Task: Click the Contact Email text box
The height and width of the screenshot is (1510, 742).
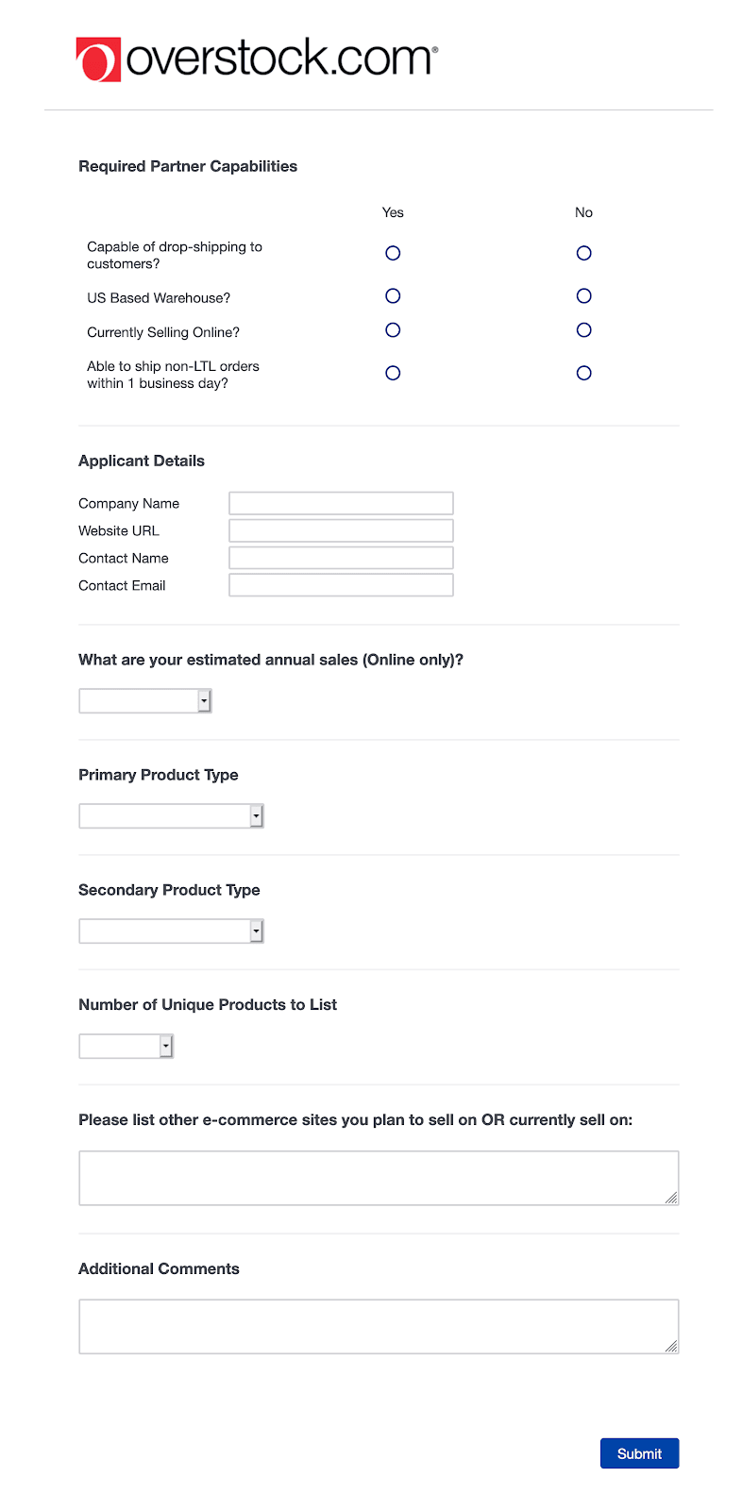Action: point(341,585)
